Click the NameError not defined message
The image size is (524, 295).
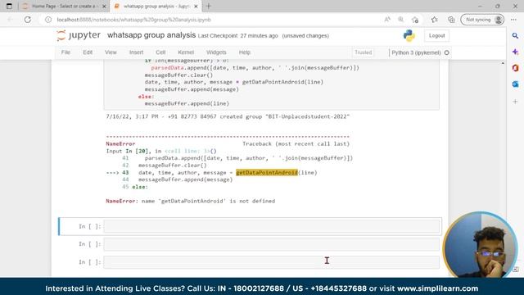[191, 201]
